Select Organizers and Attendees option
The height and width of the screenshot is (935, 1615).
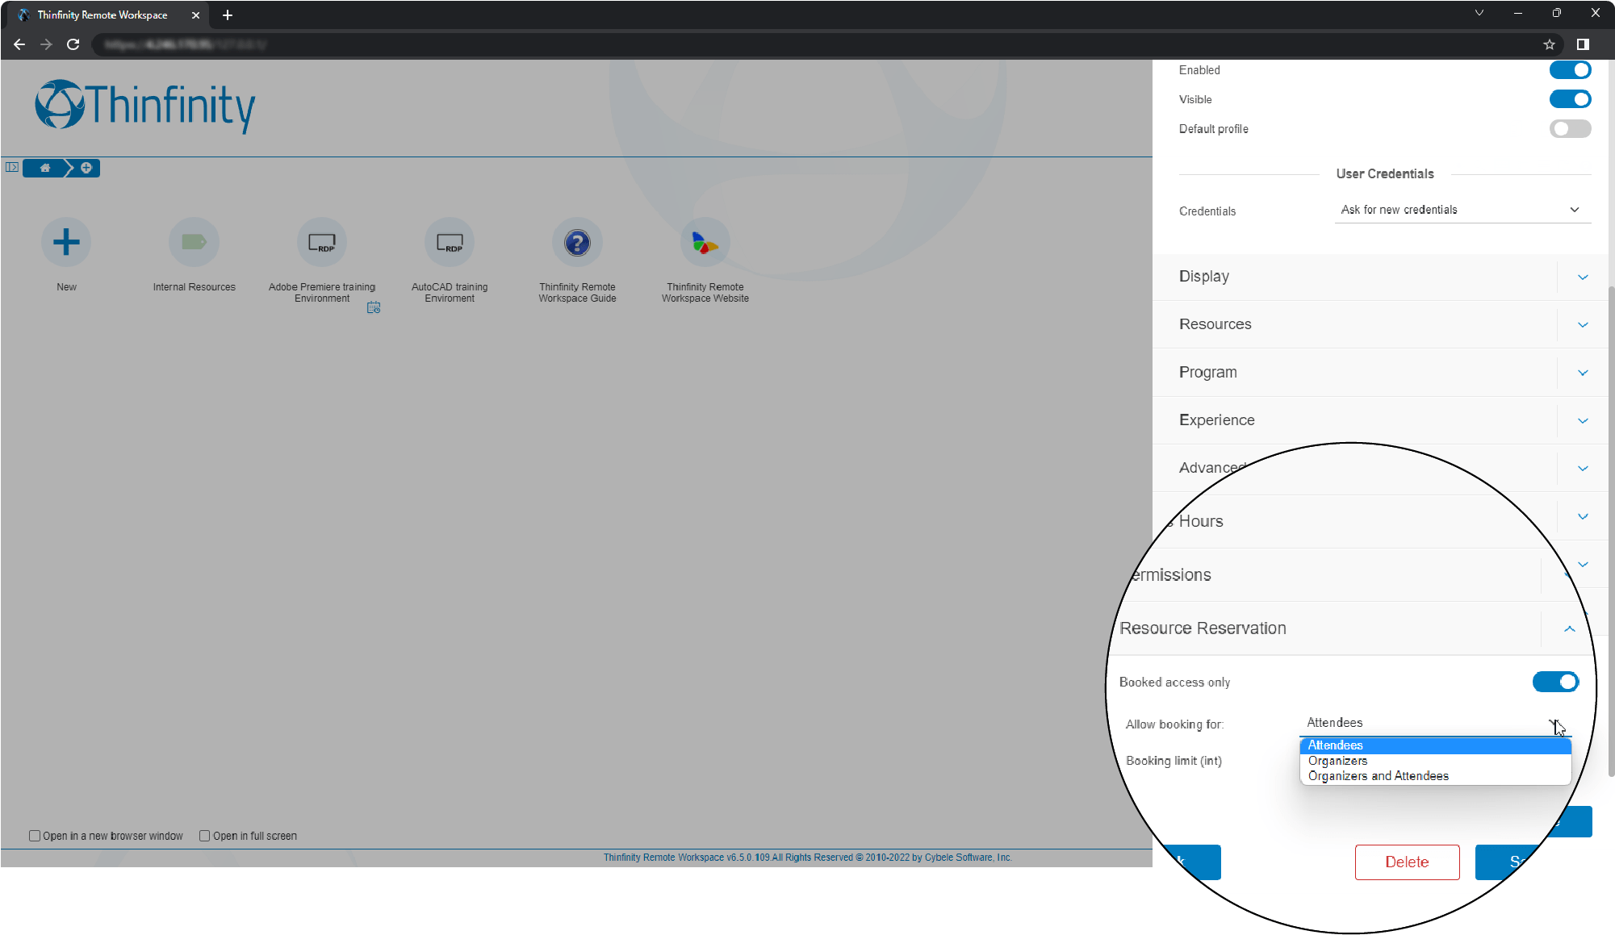pos(1435,776)
